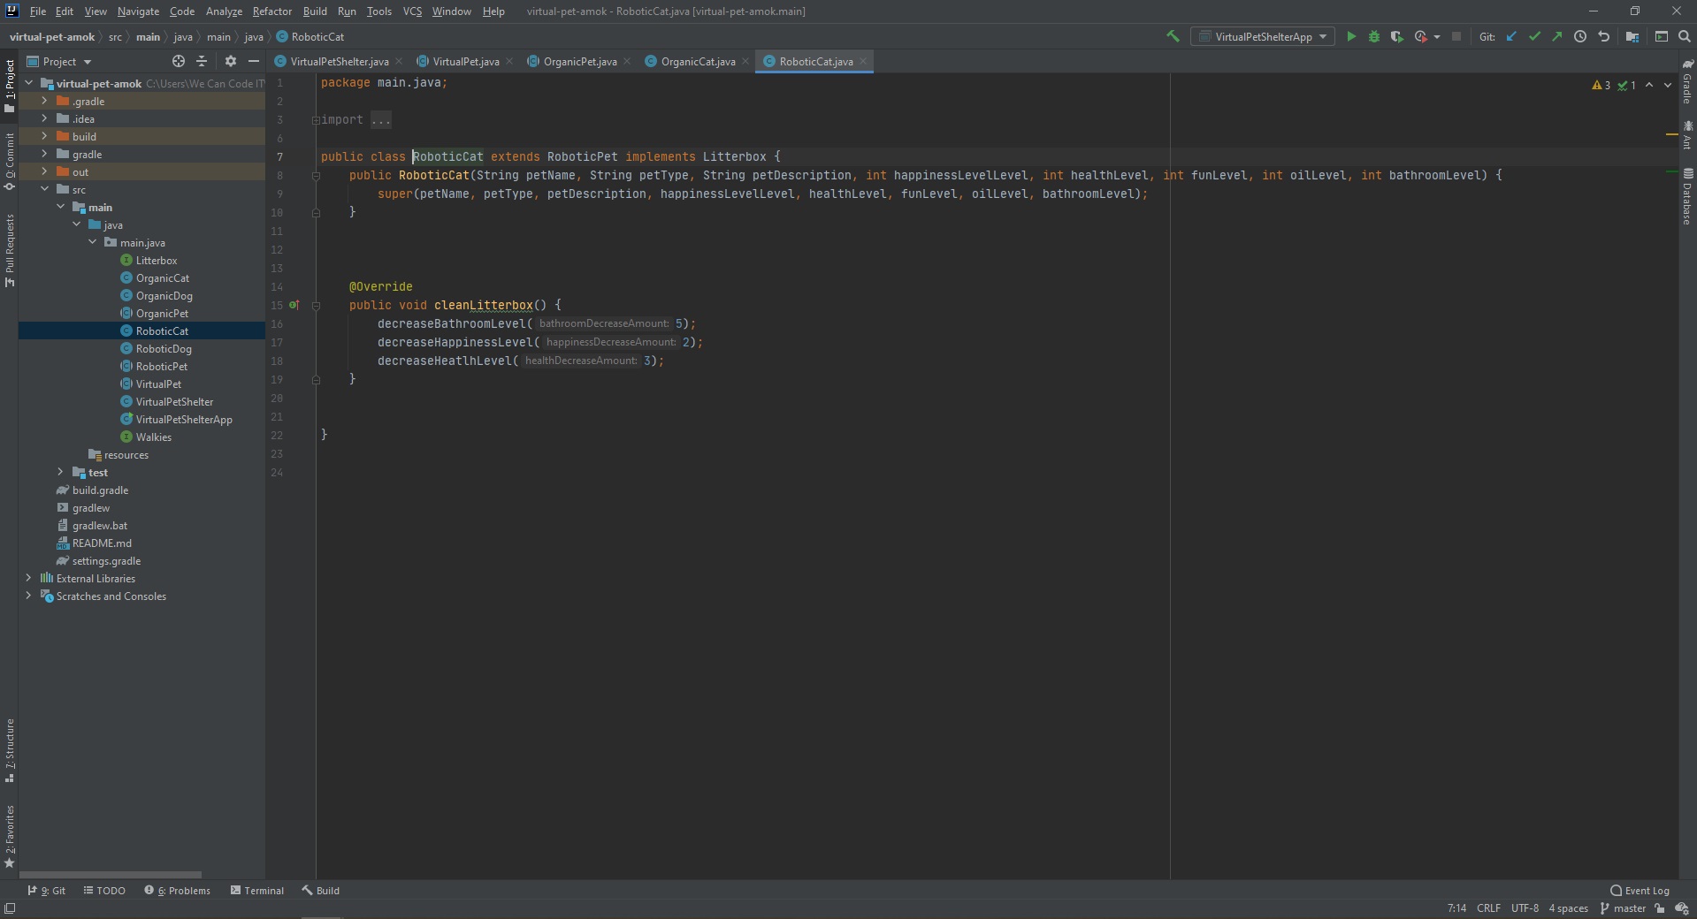1697x919 pixels.
Task: Toggle the Structure tool window stripe
Action: (x=10, y=750)
